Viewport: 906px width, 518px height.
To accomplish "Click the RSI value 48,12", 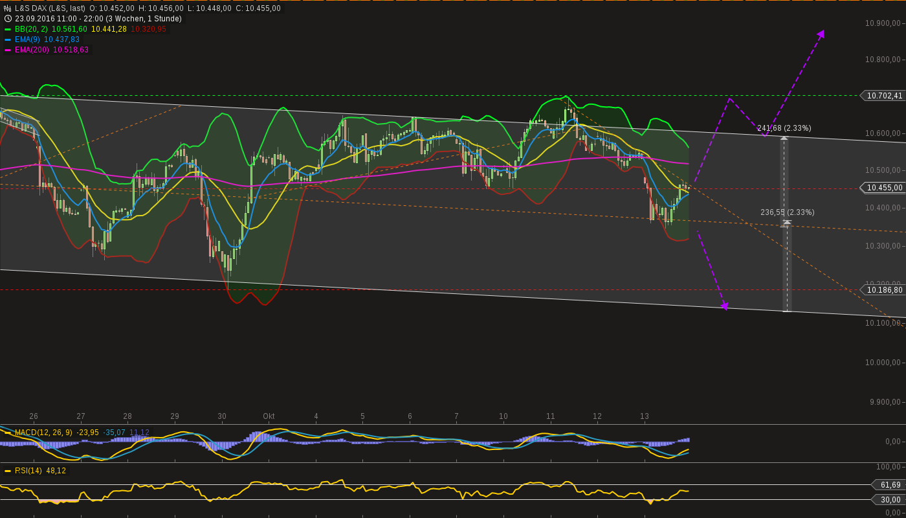I will coord(56,471).
